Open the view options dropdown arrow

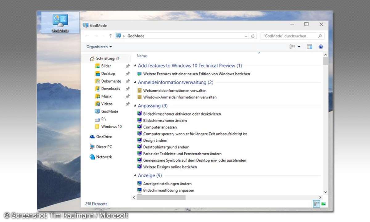[x=299, y=47]
